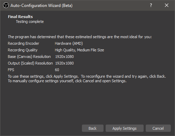The image size is (175, 136).
Task: Select the Output (Scaled) 1920x1080 value
Action: pos(64,63)
